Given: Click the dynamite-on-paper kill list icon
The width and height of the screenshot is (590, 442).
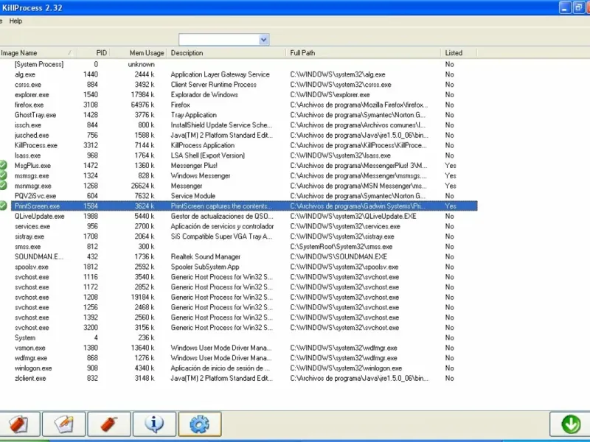Looking at the screenshot, I should click(19, 424).
